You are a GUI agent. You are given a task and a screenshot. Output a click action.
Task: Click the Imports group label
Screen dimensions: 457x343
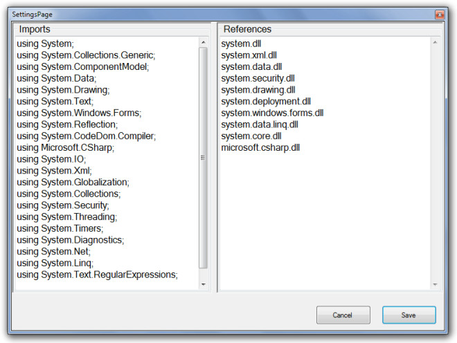coord(35,30)
